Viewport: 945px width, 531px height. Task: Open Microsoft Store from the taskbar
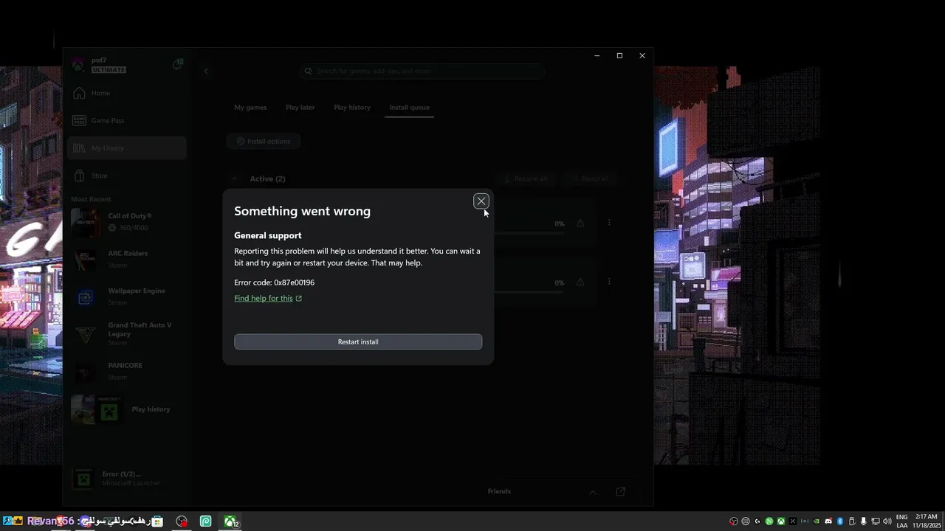coord(157,521)
